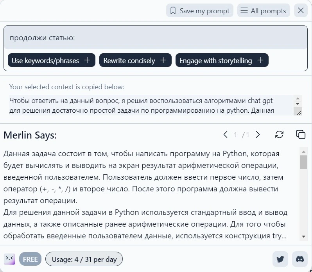Go to previous Merlin response
Screen dimensions: 312x272
226,135
